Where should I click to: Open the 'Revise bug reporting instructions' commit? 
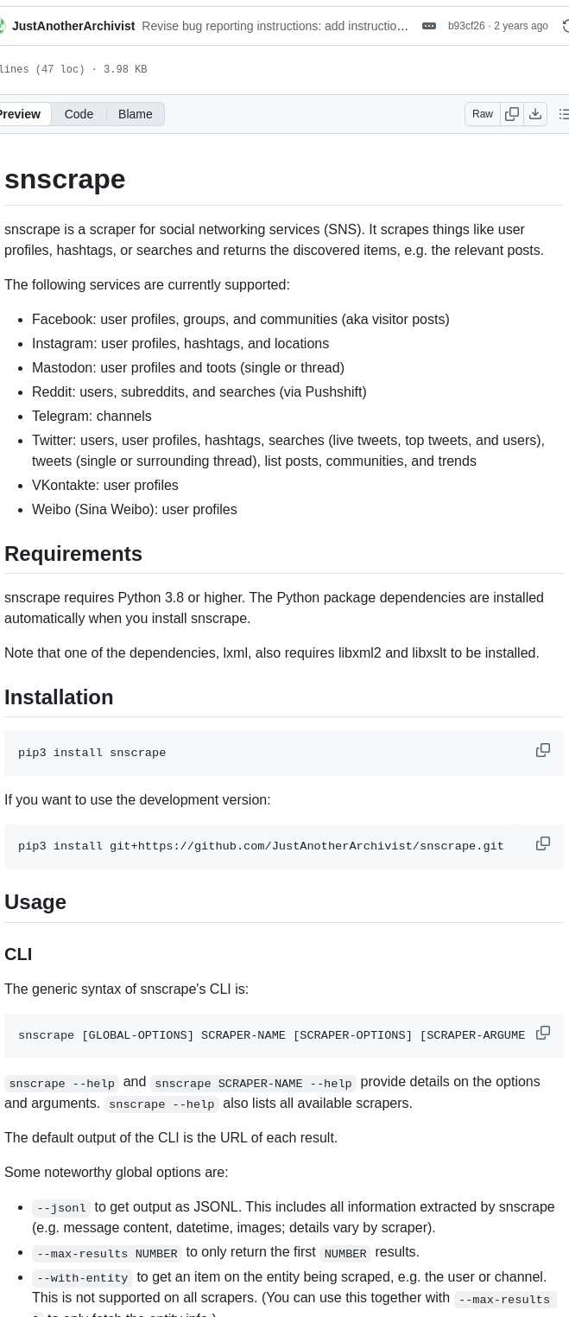coord(275,26)
